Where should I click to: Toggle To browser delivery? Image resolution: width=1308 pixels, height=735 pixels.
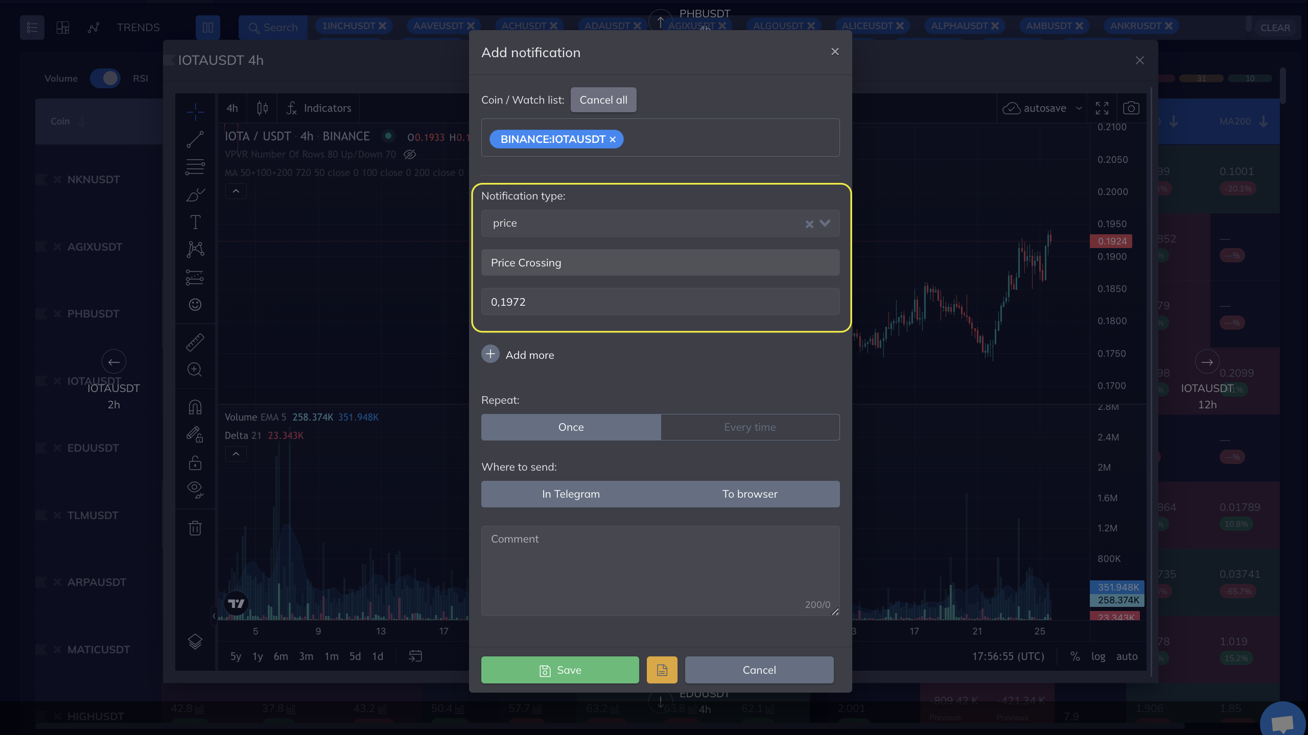[x=750, y=494]
